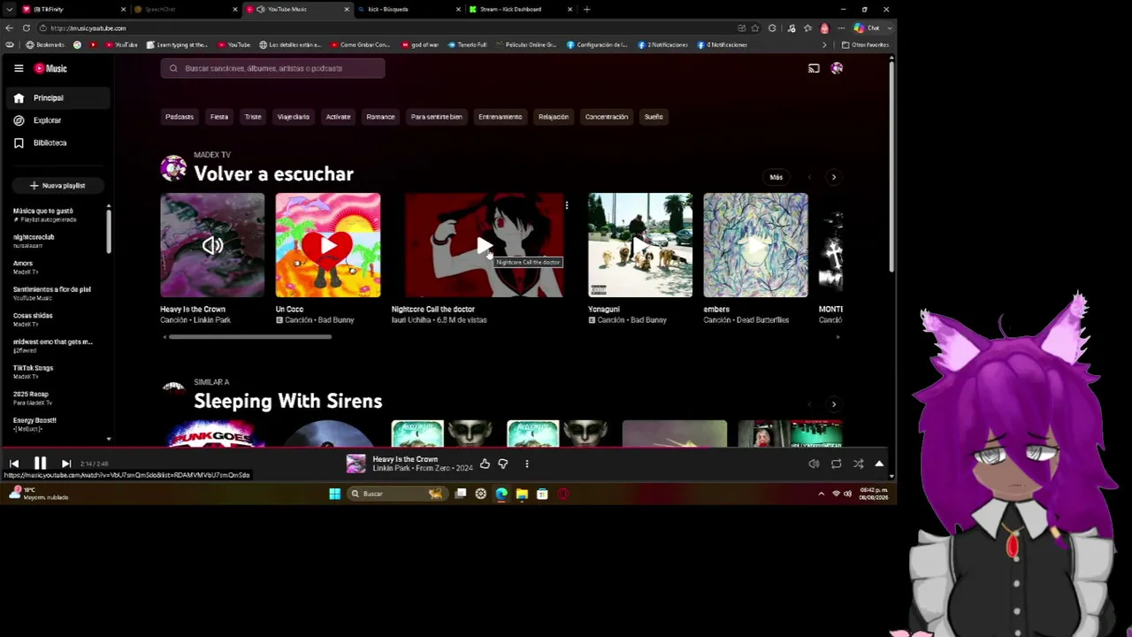Open the Amors playlist
The width and height of the screenshot is (1132, 637).
point(55,267)
